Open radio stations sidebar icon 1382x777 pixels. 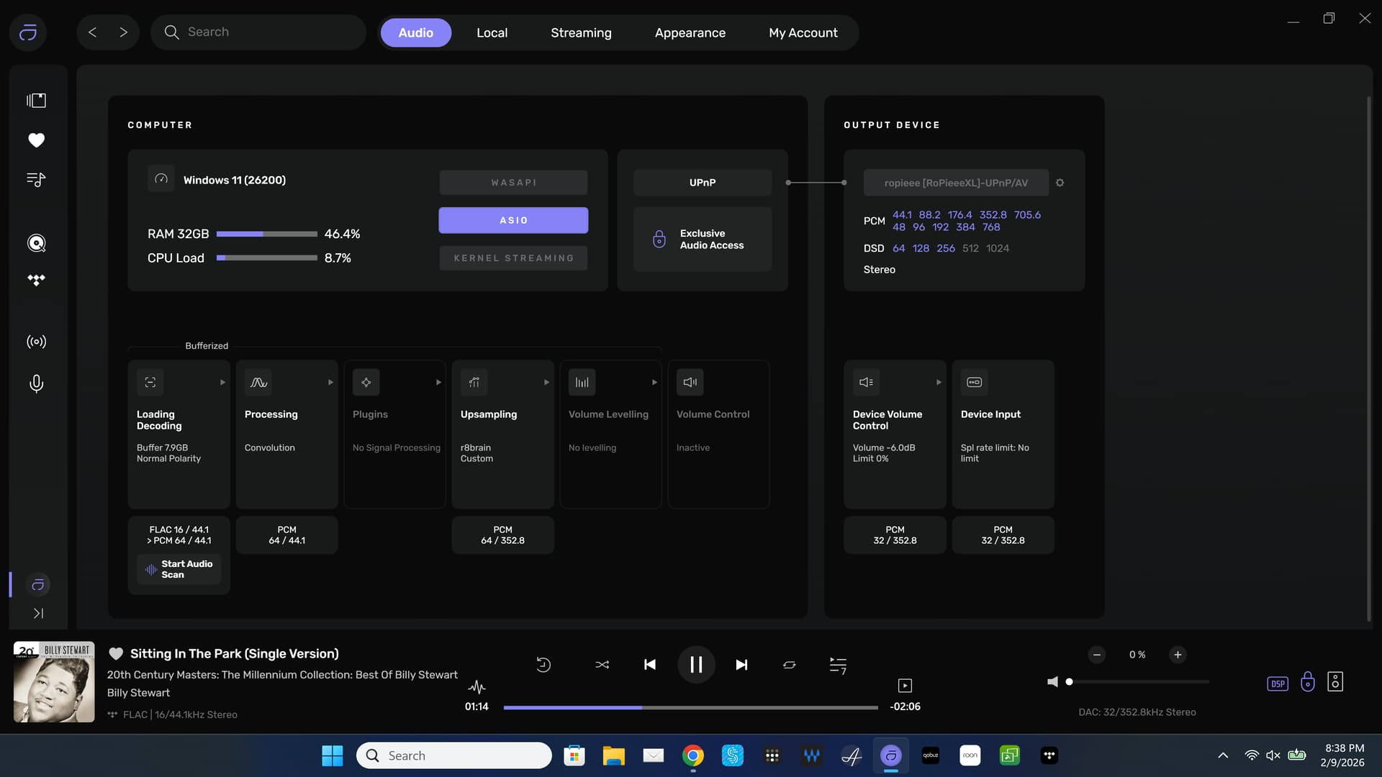[x=36, y=342]
